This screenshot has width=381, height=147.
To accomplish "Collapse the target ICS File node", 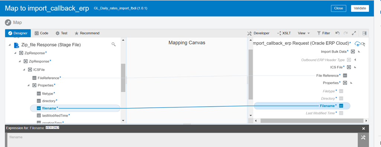I will click(355, 67).
